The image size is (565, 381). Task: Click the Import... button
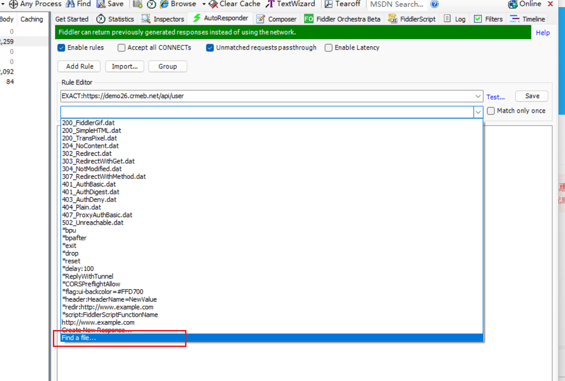(x=125, y=66)
